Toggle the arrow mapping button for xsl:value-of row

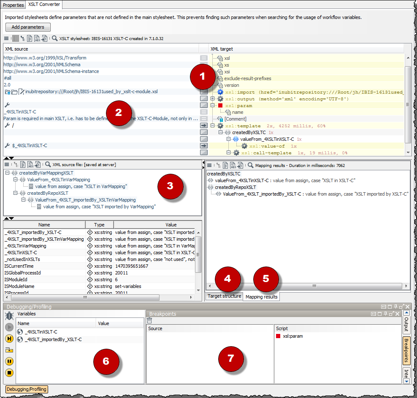[203, 145]
